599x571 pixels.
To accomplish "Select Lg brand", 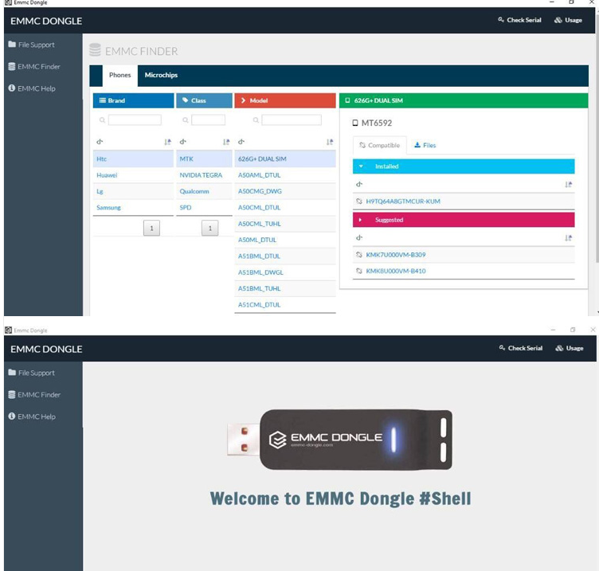I will pos(133,191).
